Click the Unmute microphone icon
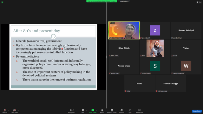The height and width of the screenshot is (114, 203). [5, 110]
